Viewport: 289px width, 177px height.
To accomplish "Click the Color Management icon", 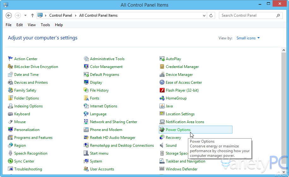I will pos(86,67).
